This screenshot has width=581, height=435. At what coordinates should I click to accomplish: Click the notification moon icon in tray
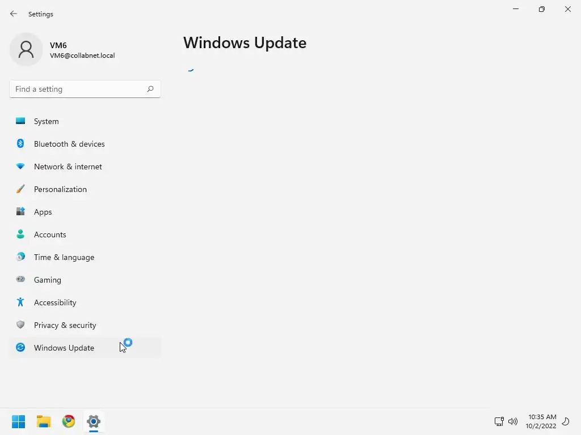click(x=566, y=421)
